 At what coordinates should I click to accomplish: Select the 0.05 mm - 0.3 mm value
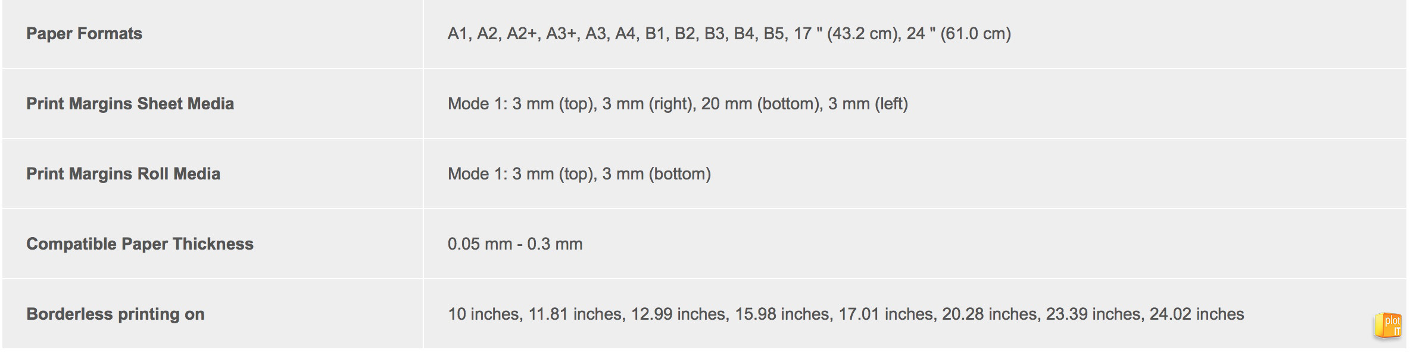(x=515, y=244)
